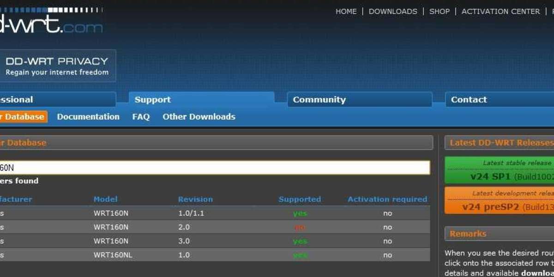Open the Documentation submenu item
The image size is (554, 277).
pyautogui.click(x=88, y=117)
